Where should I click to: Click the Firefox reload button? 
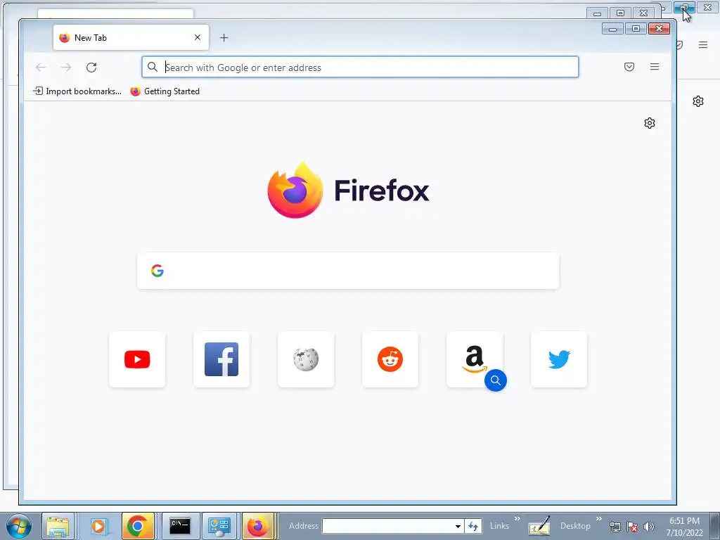coord(91,67)
